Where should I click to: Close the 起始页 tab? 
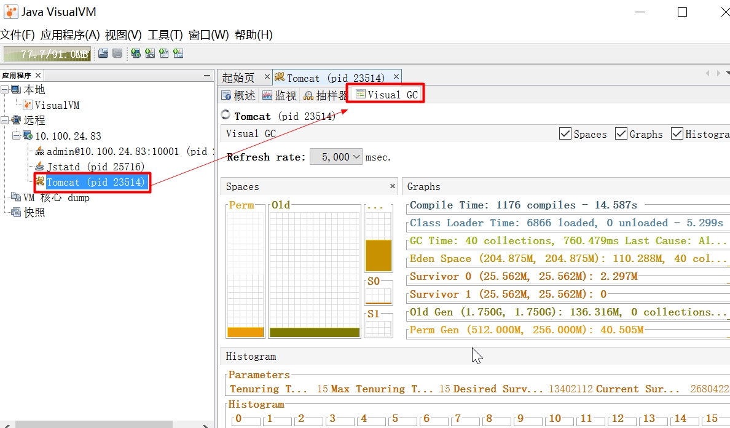[267, 76]
